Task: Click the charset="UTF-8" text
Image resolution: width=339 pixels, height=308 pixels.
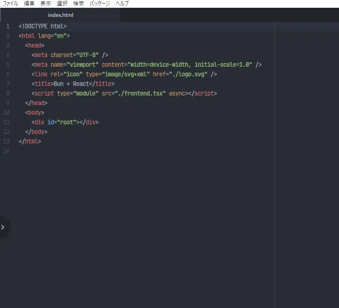Action: click(74, 55)
